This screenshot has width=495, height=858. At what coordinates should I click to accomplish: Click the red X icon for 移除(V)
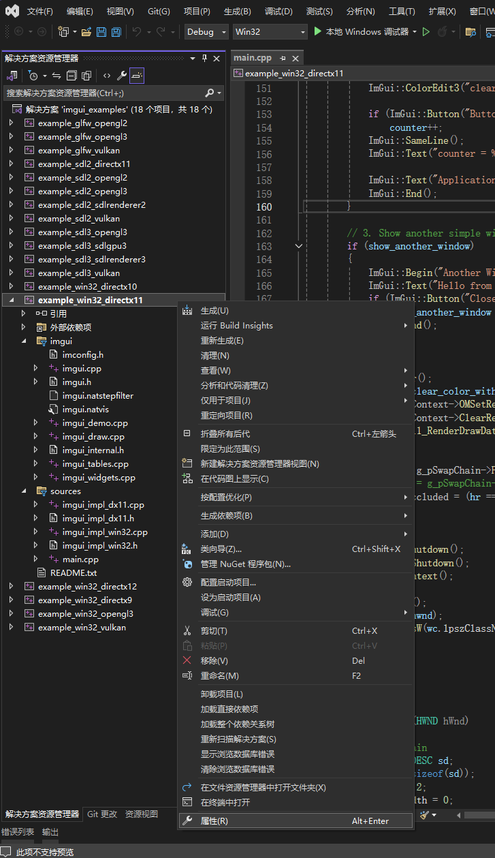pos(187,661)
